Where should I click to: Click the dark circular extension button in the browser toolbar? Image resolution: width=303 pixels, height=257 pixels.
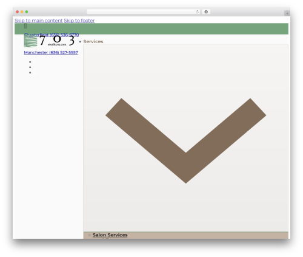[x=206, y=12]
